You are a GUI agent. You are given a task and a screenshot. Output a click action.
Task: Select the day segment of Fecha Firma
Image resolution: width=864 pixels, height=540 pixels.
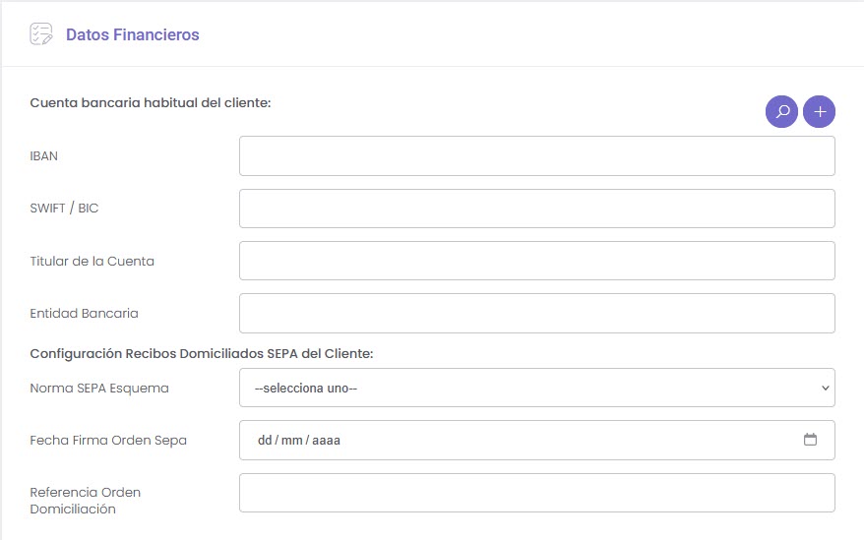[264, 441]
